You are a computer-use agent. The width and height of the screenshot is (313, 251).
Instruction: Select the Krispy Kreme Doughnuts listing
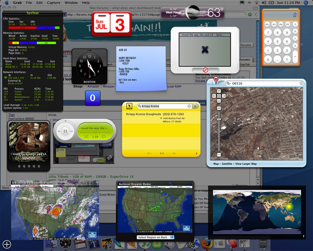click(x=161, y=117)
